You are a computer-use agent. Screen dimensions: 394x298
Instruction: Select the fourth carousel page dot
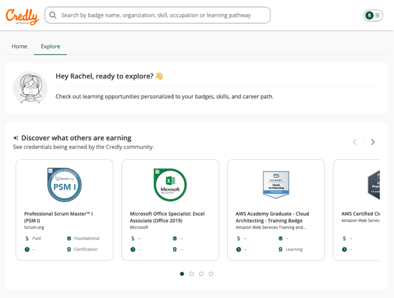[211, 274]
